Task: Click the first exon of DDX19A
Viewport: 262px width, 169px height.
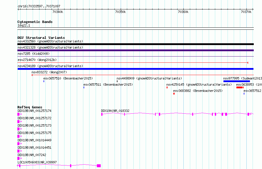Action: 102,114
